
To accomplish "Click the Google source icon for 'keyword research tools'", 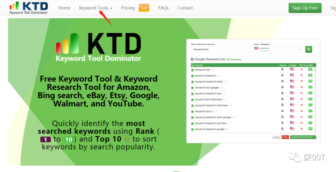I will click(x=282, y=81).
